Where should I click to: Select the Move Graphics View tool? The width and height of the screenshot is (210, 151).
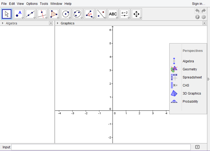click(136, 14)
